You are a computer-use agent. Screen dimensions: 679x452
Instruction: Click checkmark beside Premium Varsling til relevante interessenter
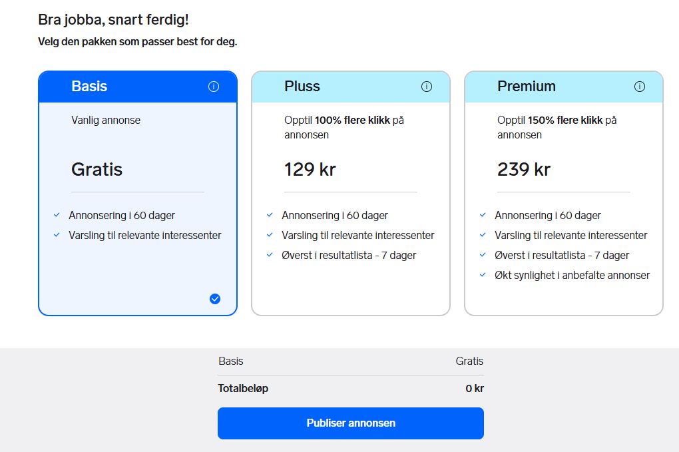pyautogui.click(x=483, y=235)
